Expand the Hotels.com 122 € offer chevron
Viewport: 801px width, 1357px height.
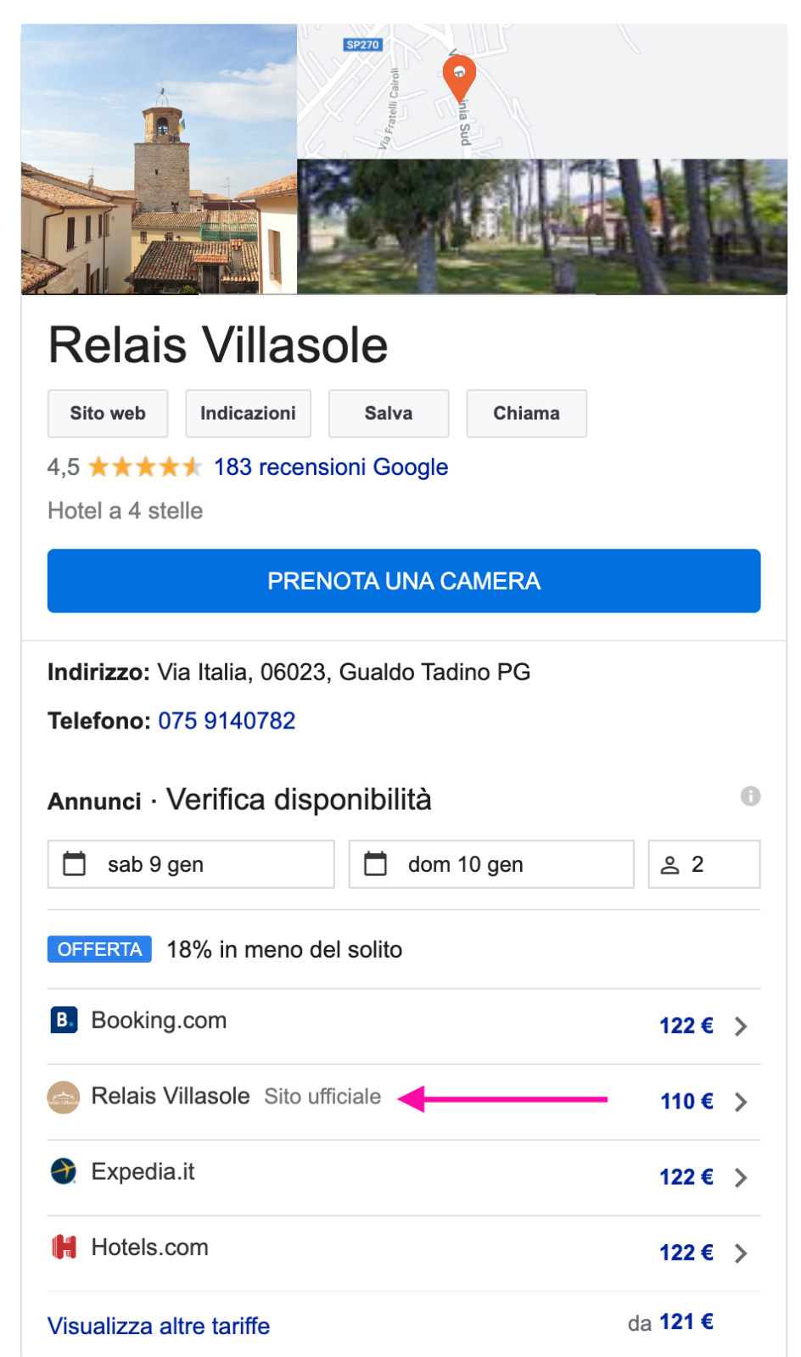tap(741, 1254)
